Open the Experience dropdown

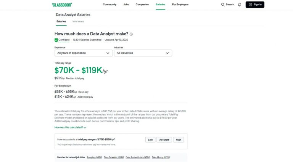coord(84,53)
